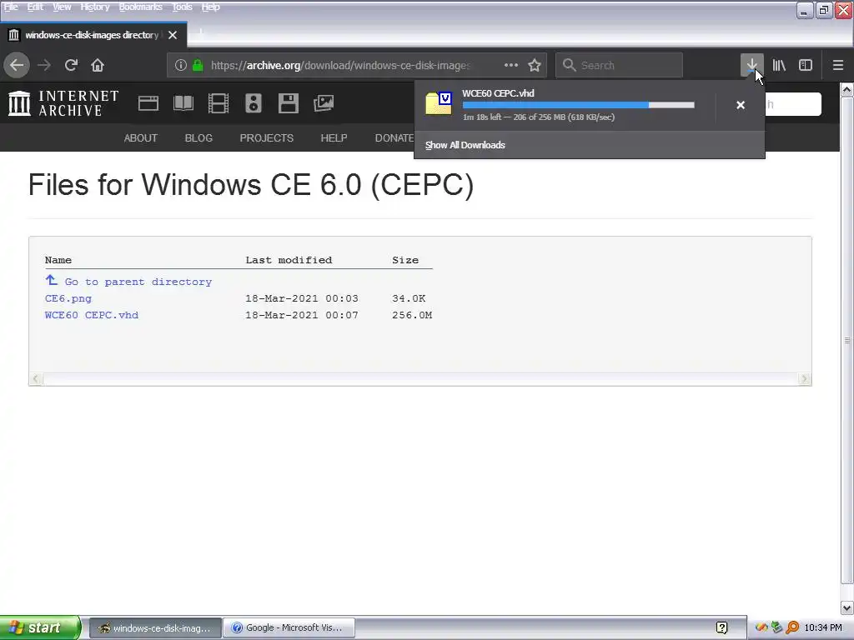Image resolution: width=854 pixels, height=640 pixels.
Task: Click the file listing right scroll arrow
Action: pos(805,379)
